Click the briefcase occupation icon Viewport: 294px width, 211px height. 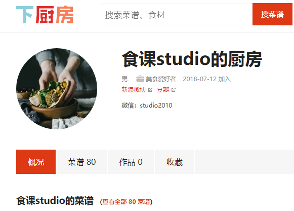pyautogui.click(x=140, y=79)
